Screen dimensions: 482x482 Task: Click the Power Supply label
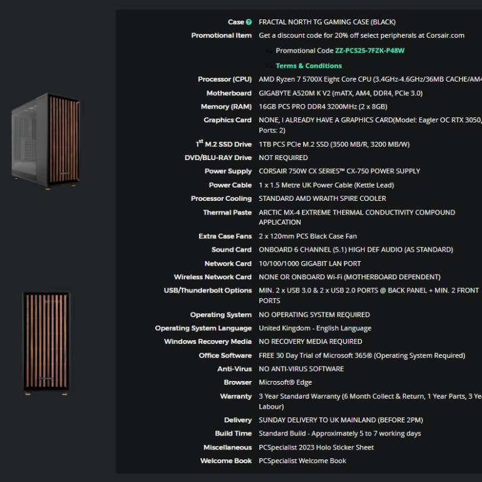coord(228,171)
